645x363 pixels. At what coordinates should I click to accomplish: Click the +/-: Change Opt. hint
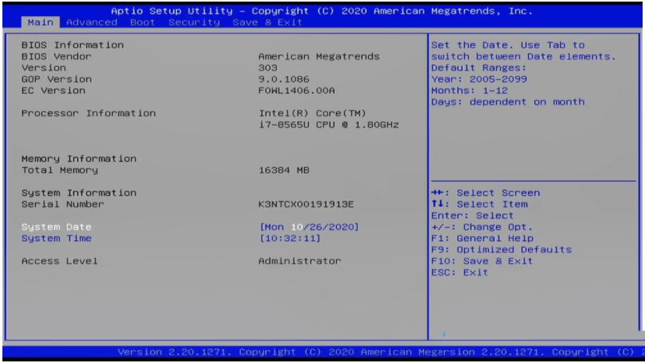(482, 227)
